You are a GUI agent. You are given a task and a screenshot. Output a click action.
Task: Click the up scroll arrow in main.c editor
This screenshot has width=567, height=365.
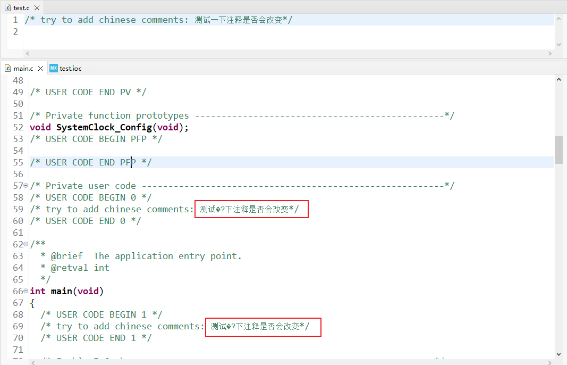point(558,79)
